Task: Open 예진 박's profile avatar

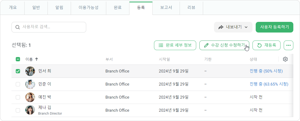Action: click(30, 97)
